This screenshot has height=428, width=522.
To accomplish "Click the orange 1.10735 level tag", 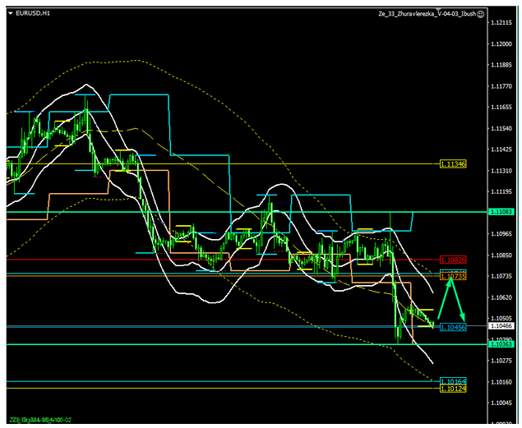I will 453,277.
